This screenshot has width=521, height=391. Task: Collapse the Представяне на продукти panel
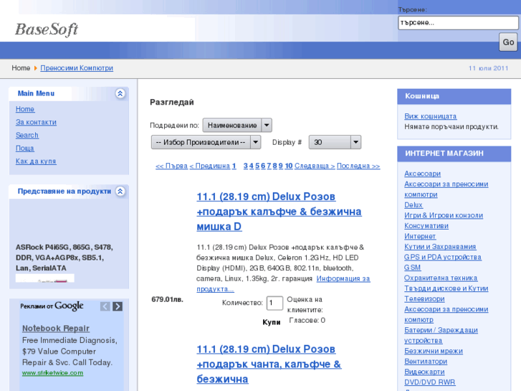coord(120,192)
